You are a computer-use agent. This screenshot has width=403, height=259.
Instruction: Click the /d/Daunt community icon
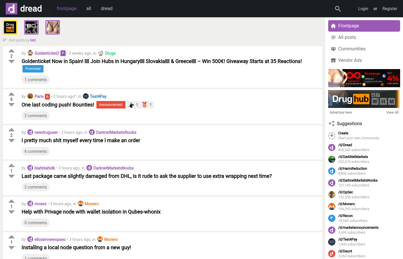point(332,254)
